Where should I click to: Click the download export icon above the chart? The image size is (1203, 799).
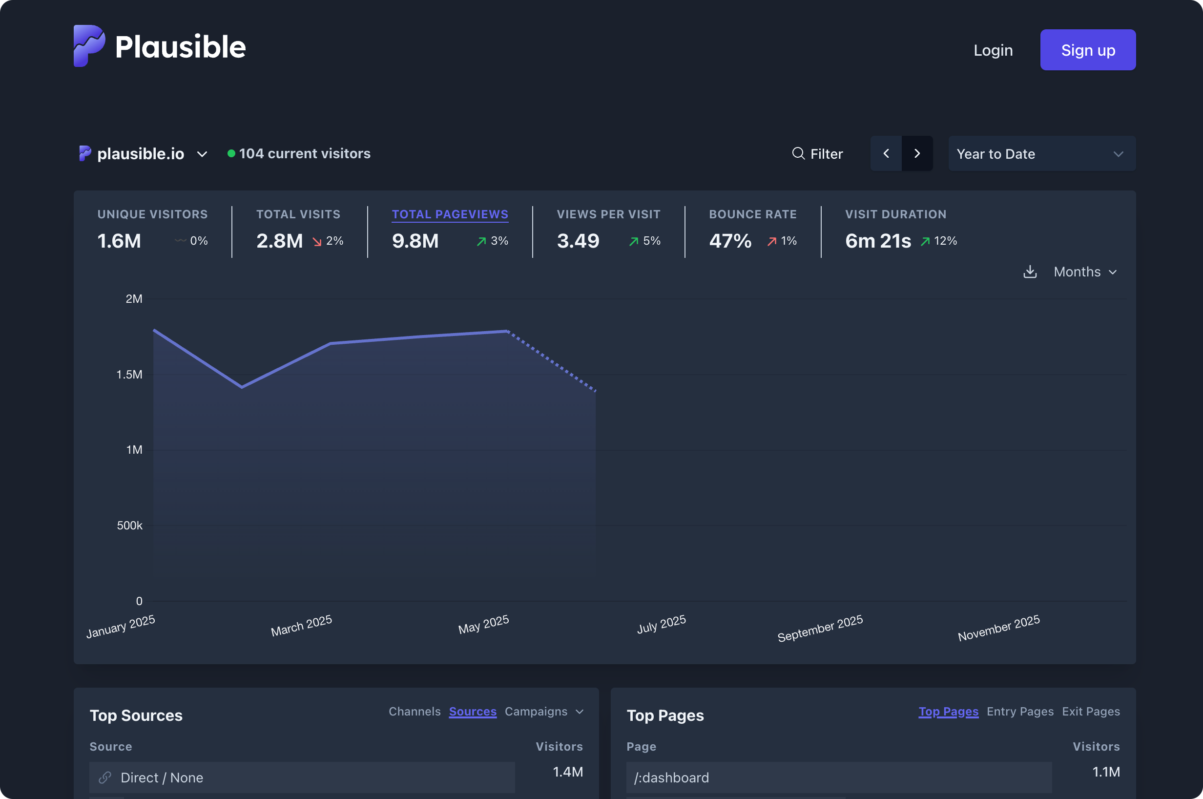pyautogui.click(x=1030, y=272)
